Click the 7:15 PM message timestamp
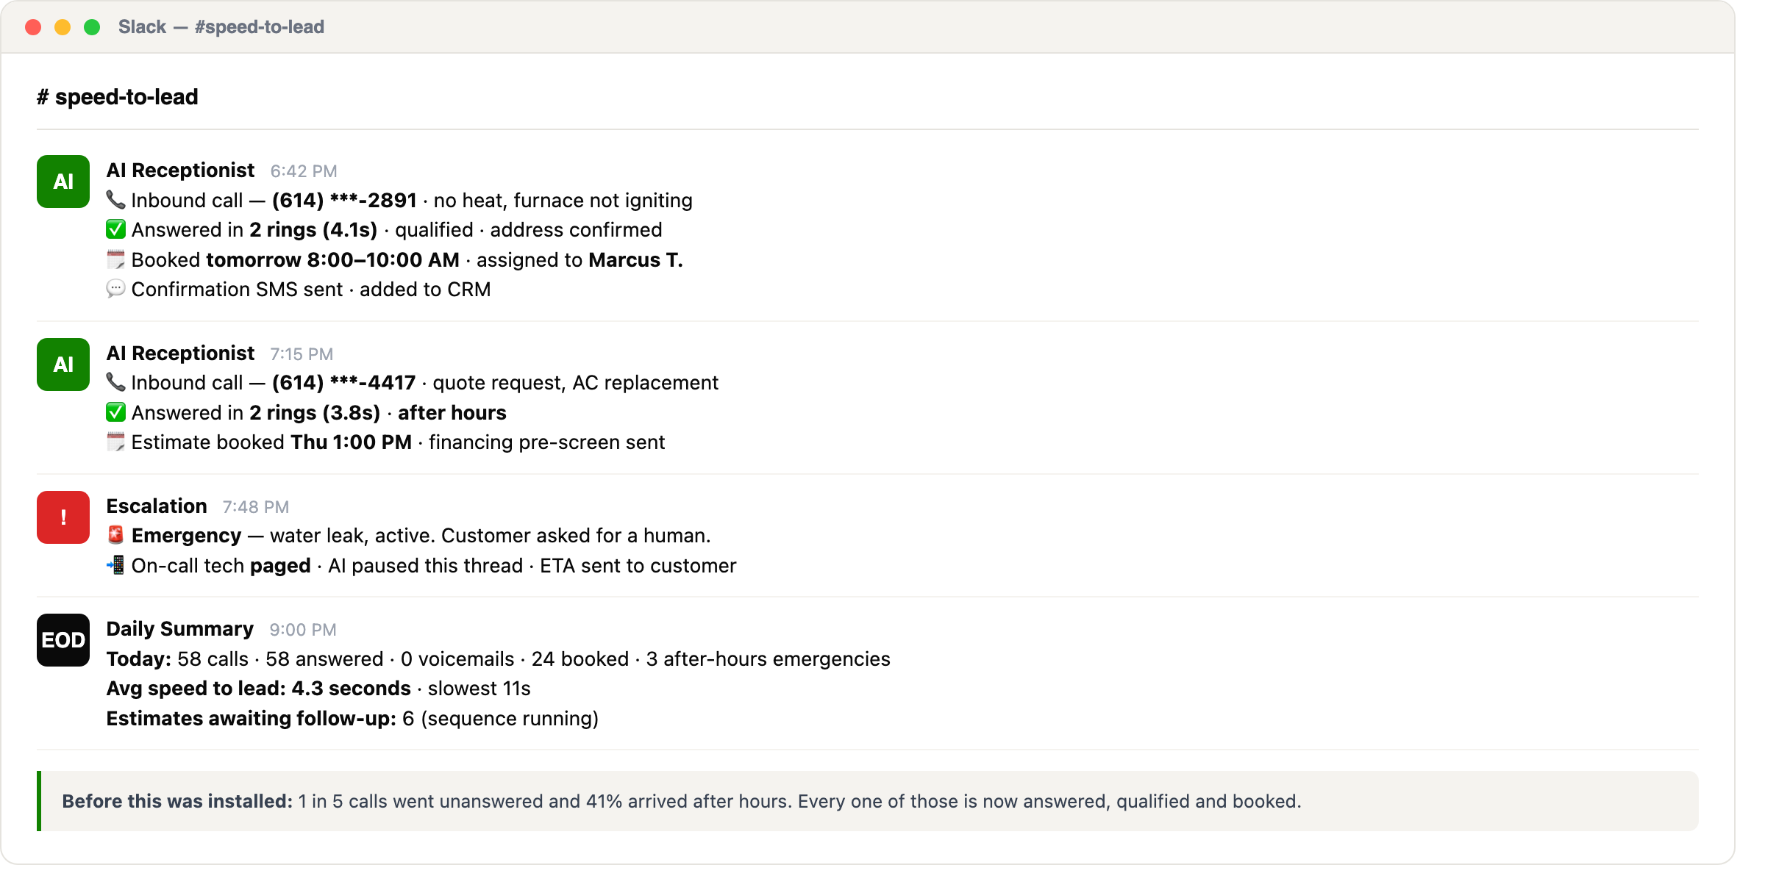The height and width of the screenshot is (876, 1765). [302, 354]
